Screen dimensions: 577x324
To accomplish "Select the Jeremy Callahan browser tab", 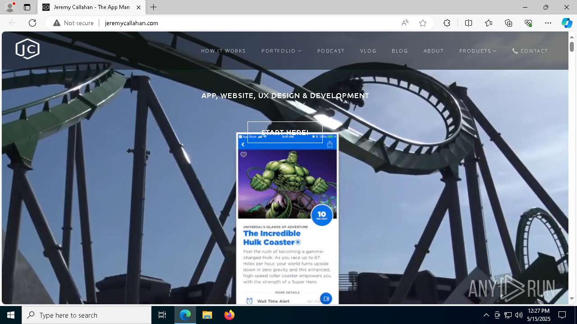I will pyautogui.click(x=92, y=7).
